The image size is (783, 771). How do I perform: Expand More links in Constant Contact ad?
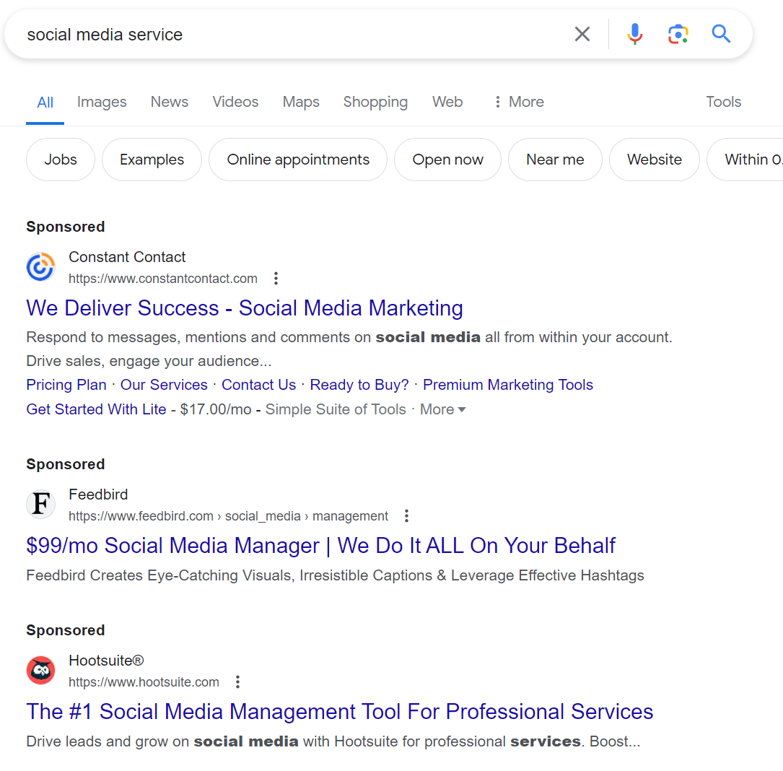(442, 409)
